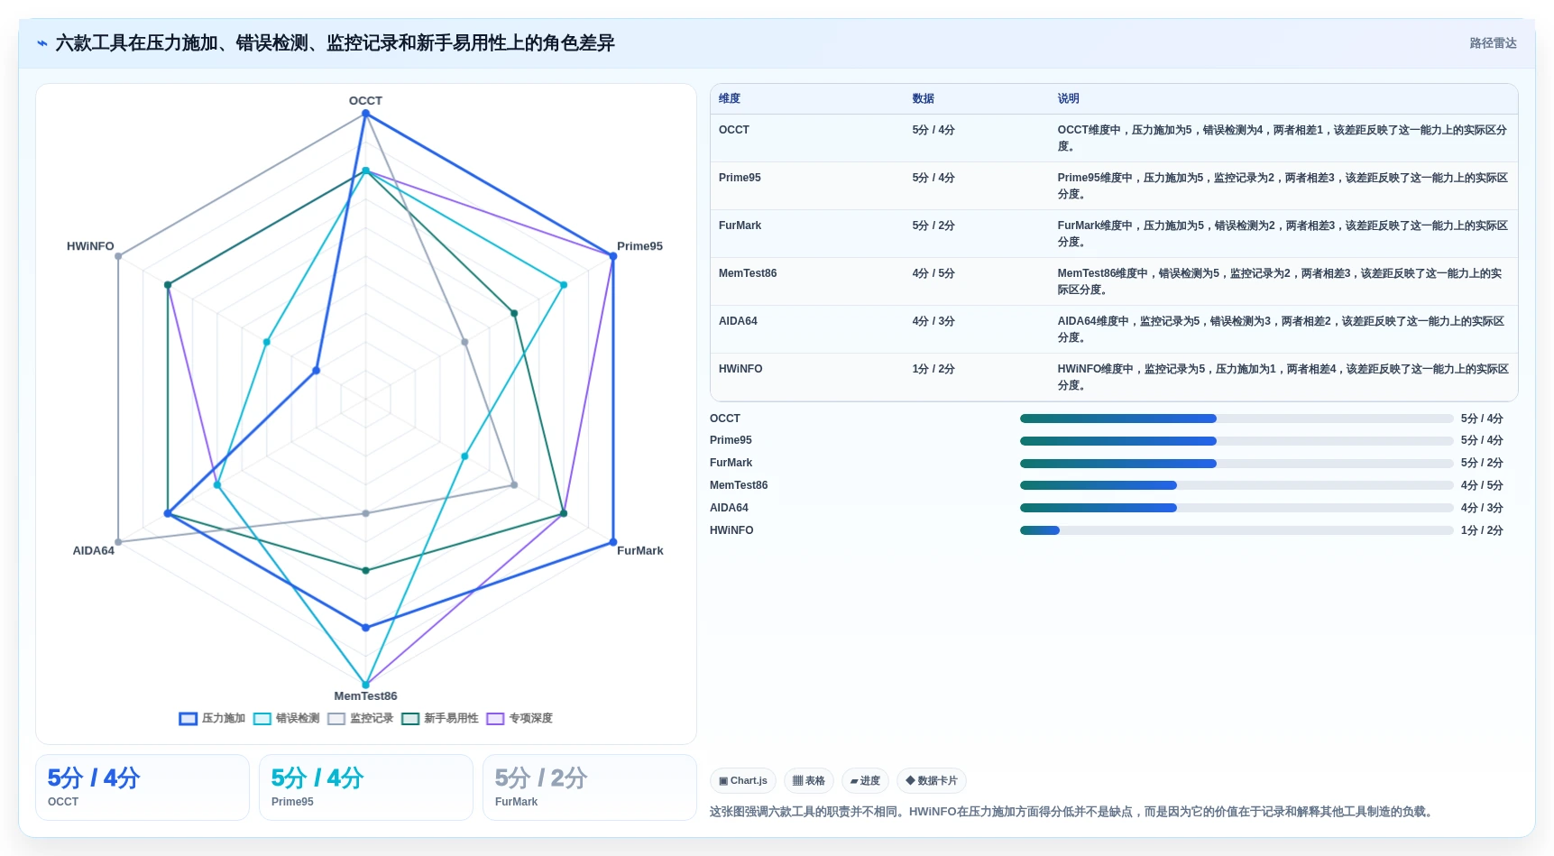Open the OCCT 5分 / 4分 stat card
1554x856 pixels.
pos(143,787)
